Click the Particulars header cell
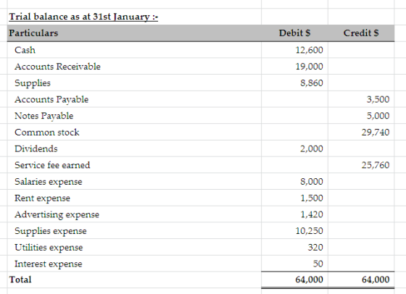 coord(33,33)
